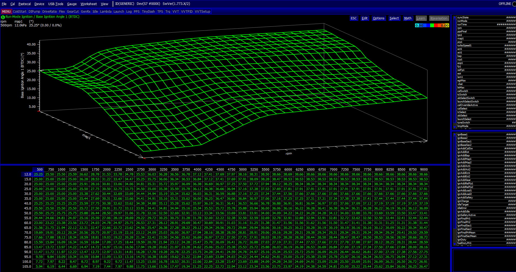Select the 4000 rpm column header
Image resolution: width=516 pixels, height=272 pixels.
(x=197, y=170)
